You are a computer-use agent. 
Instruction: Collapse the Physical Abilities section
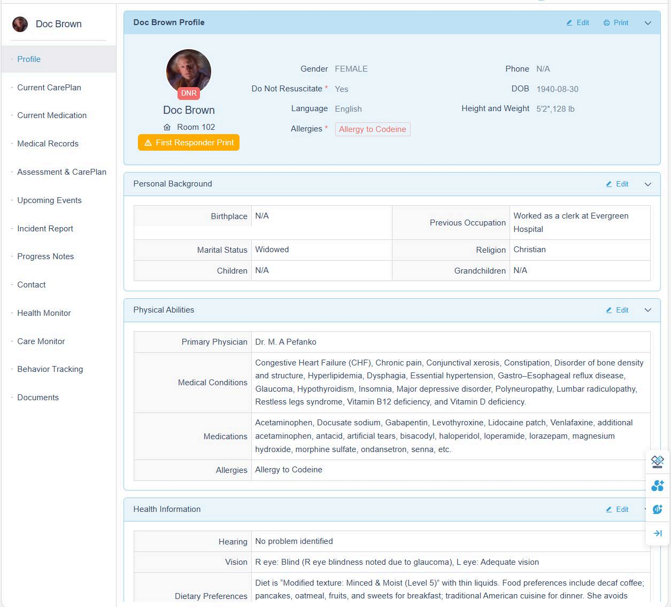[647, 310]
